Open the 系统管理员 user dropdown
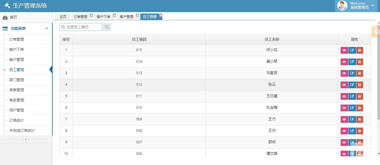This screenshot has width=380, height=165. (x=372, y=6)
